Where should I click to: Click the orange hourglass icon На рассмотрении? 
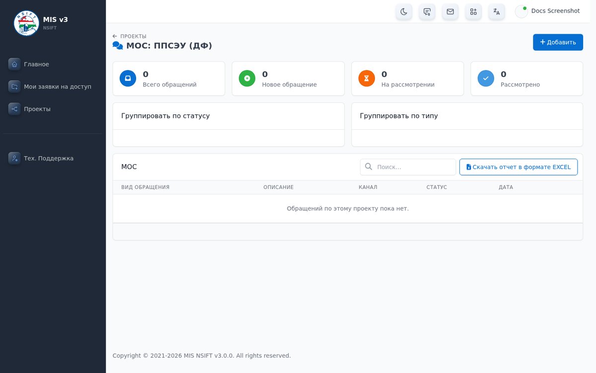(x=367, y=79)
